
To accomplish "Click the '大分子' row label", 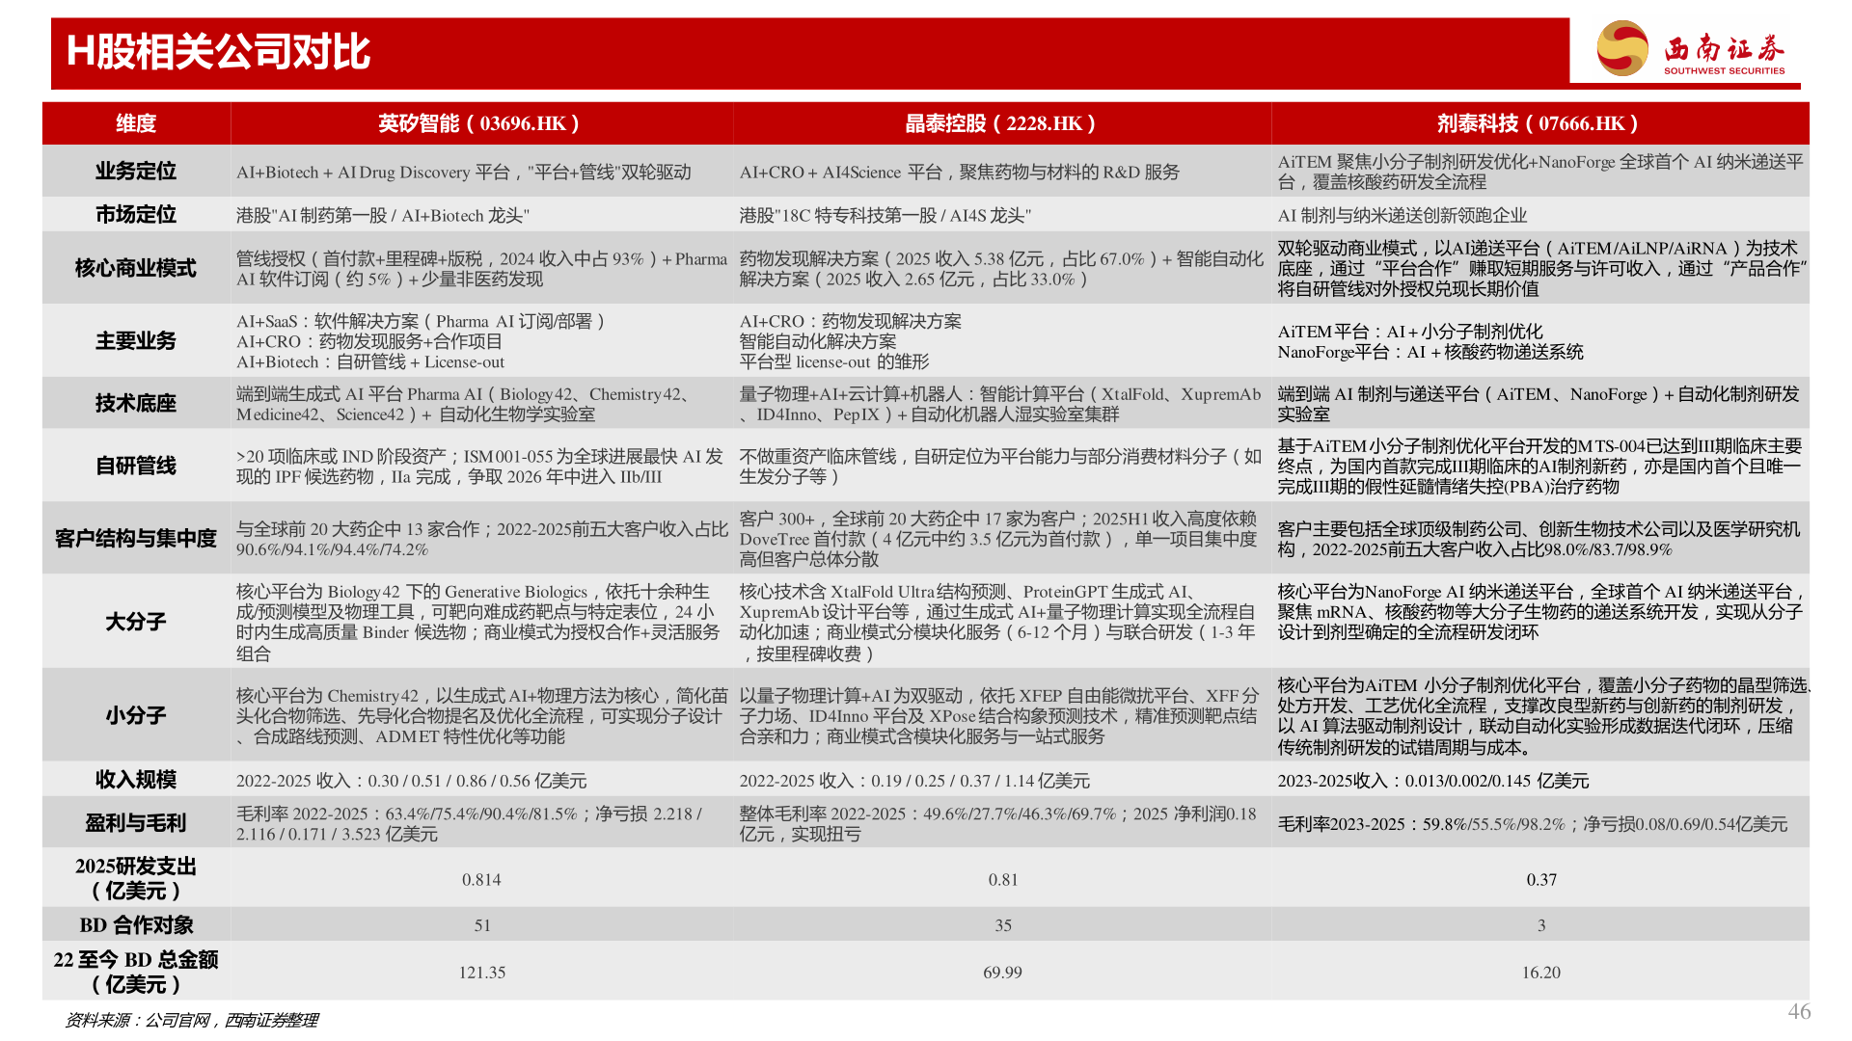I will pyautogui.click(x=136, y=623).
